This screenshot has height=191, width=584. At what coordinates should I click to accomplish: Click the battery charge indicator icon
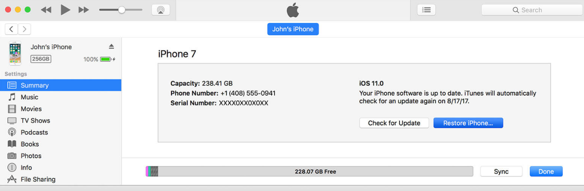point(106,59)
